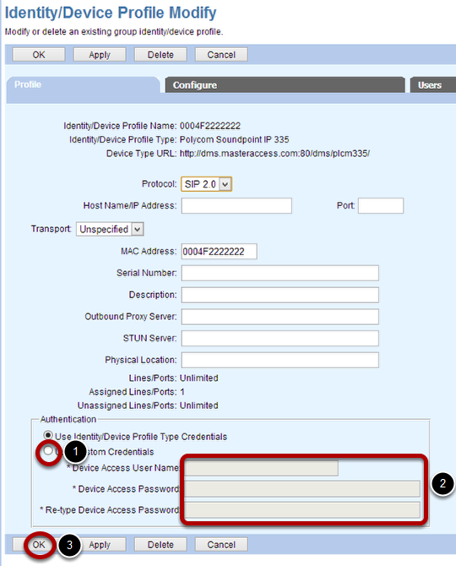Focus the Host Name/IP Address field
This screenshot has width=456, height=566.
[x=236, y=206]
